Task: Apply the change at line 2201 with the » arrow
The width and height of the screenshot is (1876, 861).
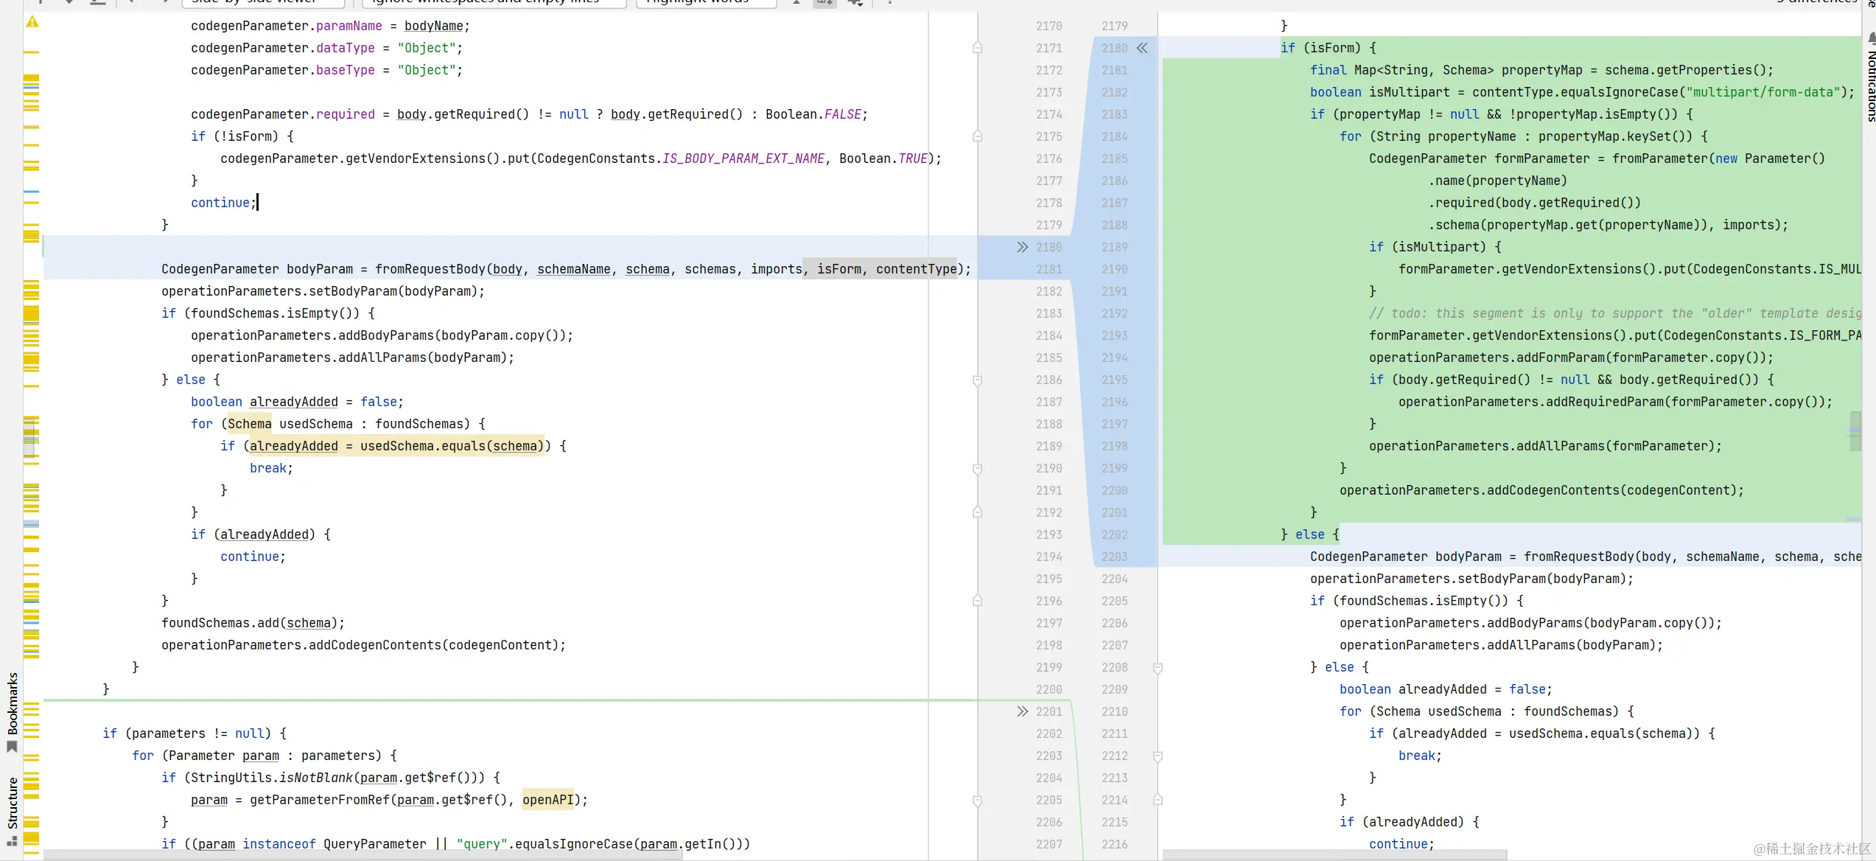Action: 1022,711
